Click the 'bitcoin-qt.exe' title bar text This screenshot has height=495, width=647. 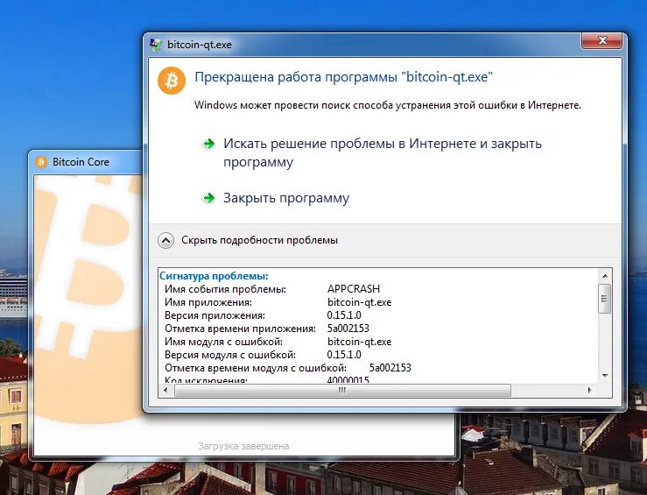[x=200, y=45]
